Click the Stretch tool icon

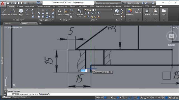(x=39, y=17)
